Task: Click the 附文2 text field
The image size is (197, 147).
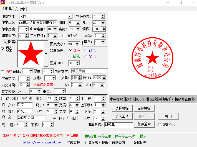Action: click(25, 111)
